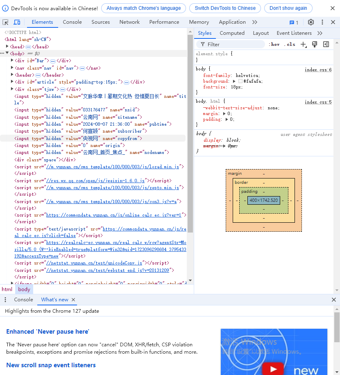This screenshot has width=340, height=375.
Task: Click the ellipsis beside div id="Bar"
Action: tap(53, 61)
